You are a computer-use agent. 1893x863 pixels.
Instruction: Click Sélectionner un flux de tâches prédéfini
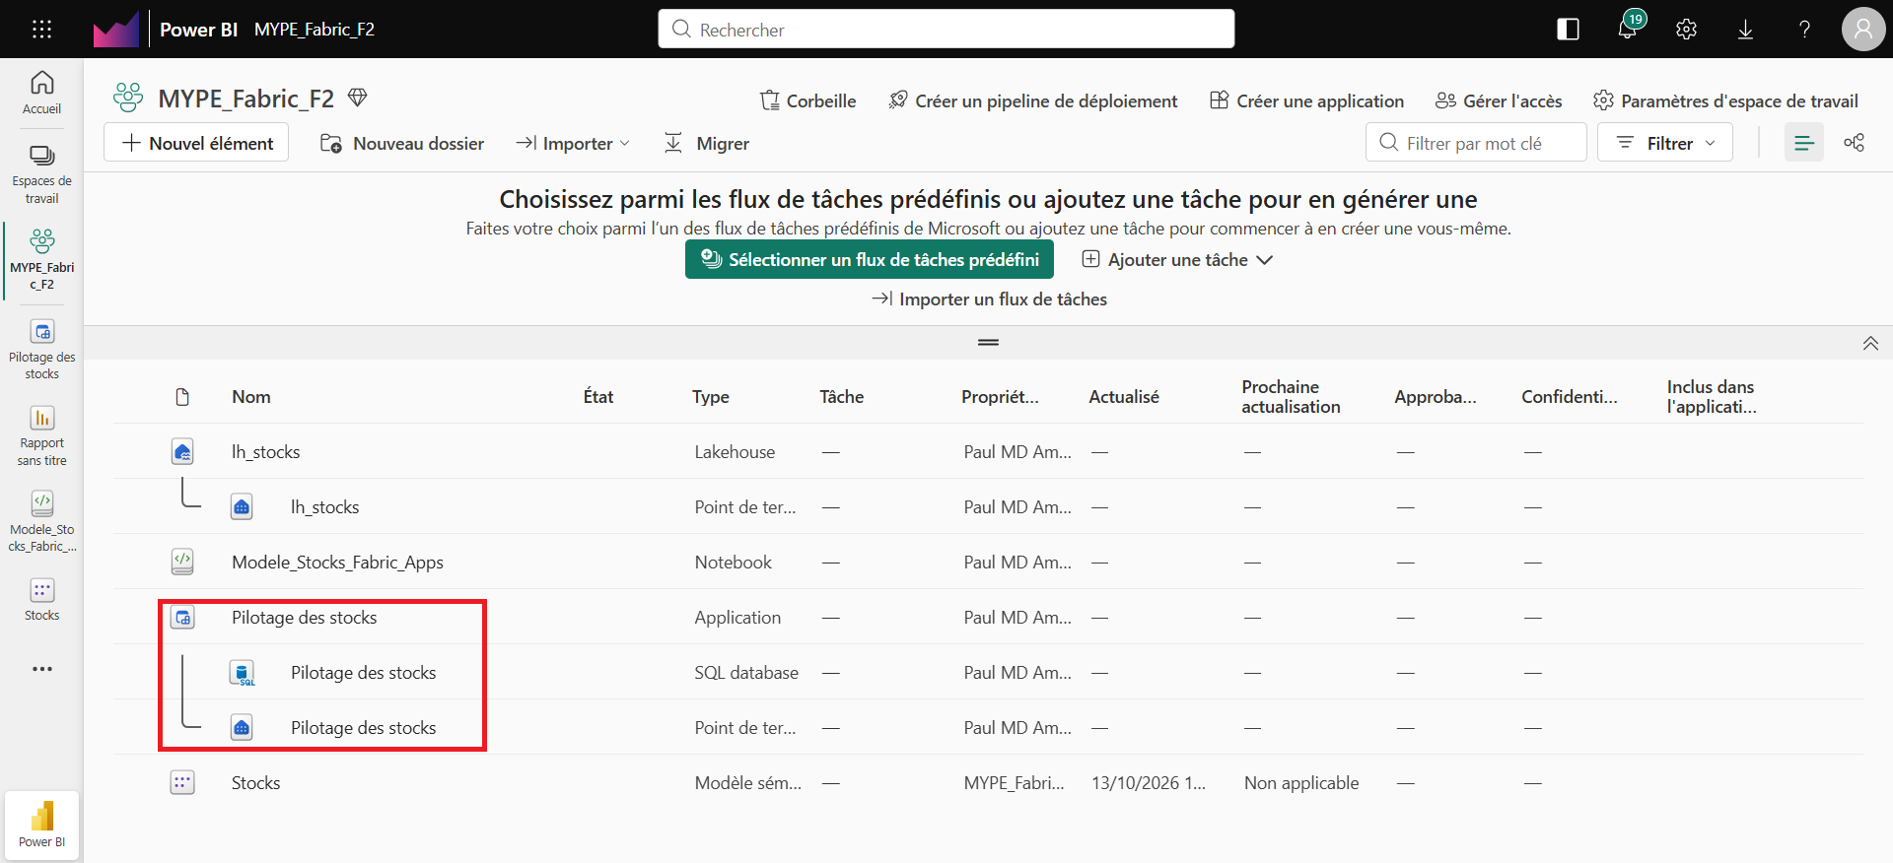tap(870, 260)
